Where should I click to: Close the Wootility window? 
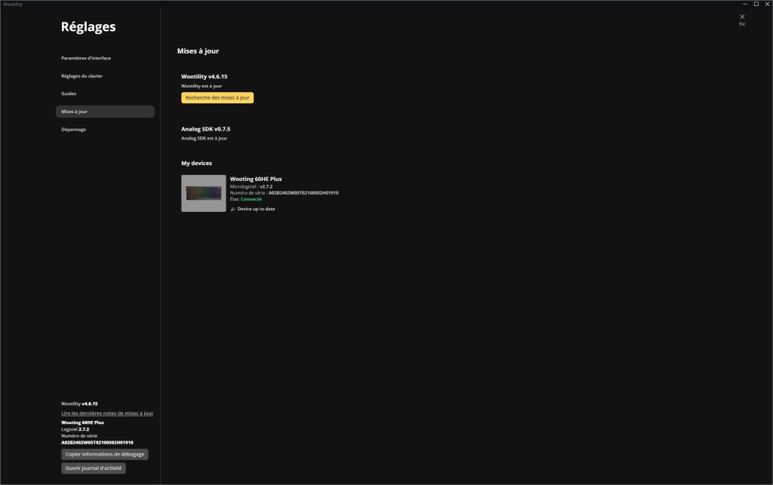coord(767,4)
